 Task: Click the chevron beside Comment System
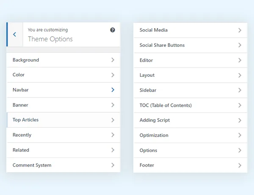[x=113, y=165]
